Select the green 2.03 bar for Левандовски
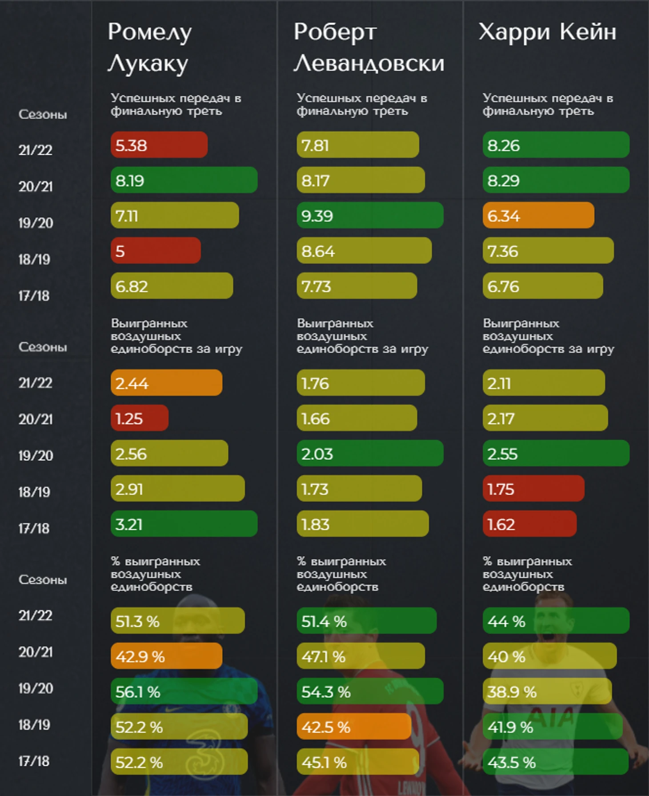The height and width of the screenshot is (796, 649). pos(370,453)
